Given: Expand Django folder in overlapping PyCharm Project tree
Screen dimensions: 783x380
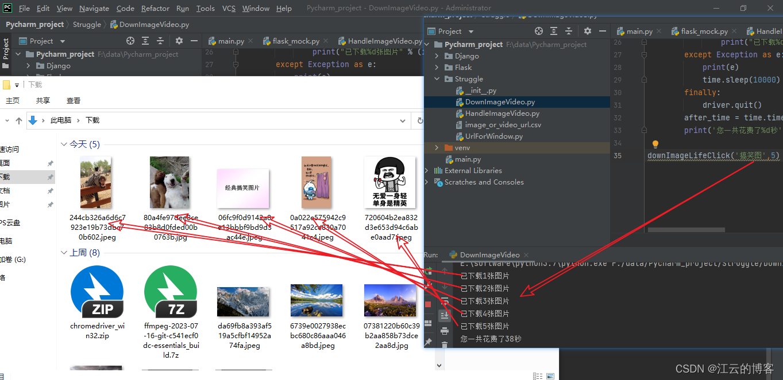Looking at the screenshot, I should pyautogui.click(x=437, y=56).
